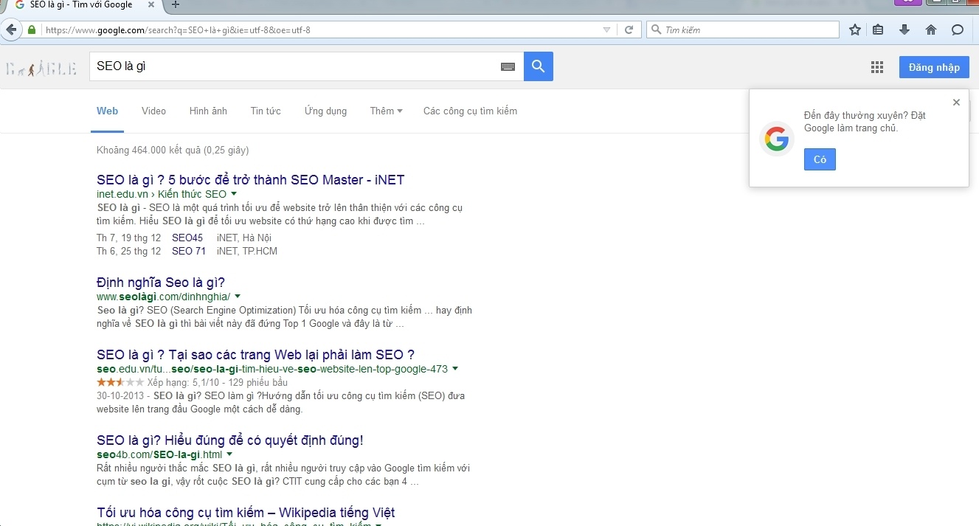Click the 'www.seolàgì.com/dinhnghia/' URL text
Viewport: 979px width, 526px height.
(x=164, y=296)
